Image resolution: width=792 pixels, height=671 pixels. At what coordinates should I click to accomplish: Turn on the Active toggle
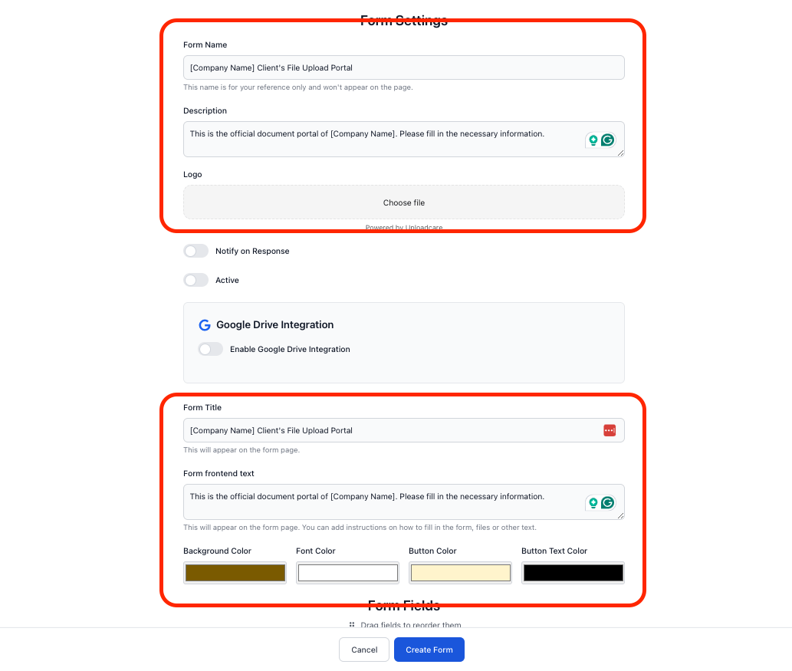[x=196, y=280]
